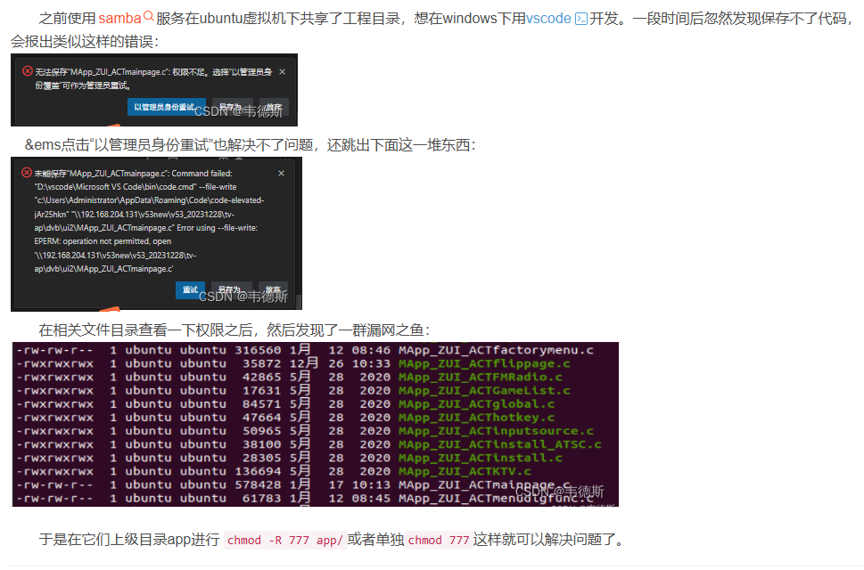This screenshot has width=864, height=570.
Task: Click the file size 316560 in the listing
Action: pos(258,350)
